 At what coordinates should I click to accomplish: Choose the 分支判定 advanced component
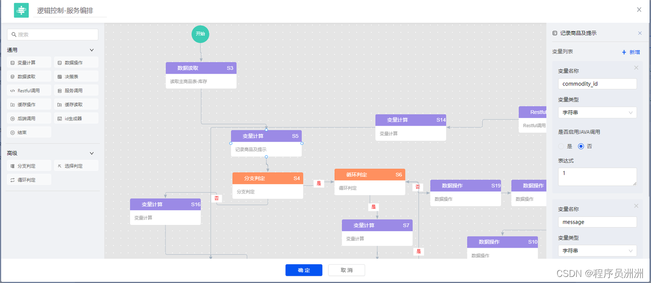point(28,166)
